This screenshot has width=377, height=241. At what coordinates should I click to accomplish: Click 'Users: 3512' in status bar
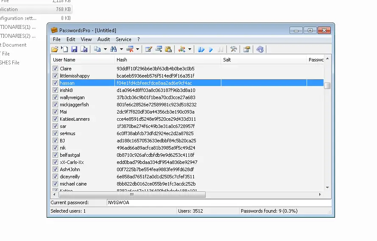pyautogui.click(x=190, y=211)
